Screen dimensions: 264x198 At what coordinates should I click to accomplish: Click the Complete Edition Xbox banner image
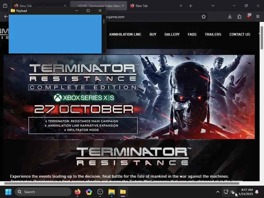pos(129,97)
